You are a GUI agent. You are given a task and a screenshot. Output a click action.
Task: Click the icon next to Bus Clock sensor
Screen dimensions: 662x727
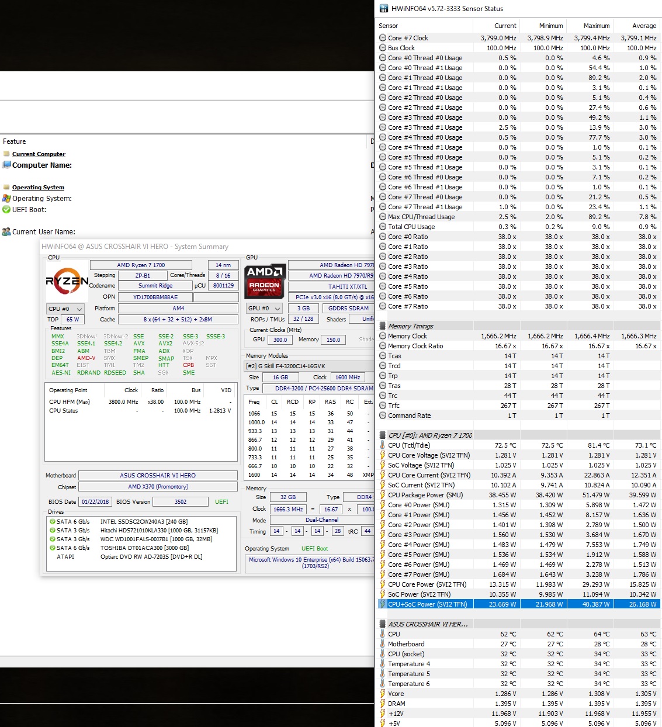pos(383,48)
